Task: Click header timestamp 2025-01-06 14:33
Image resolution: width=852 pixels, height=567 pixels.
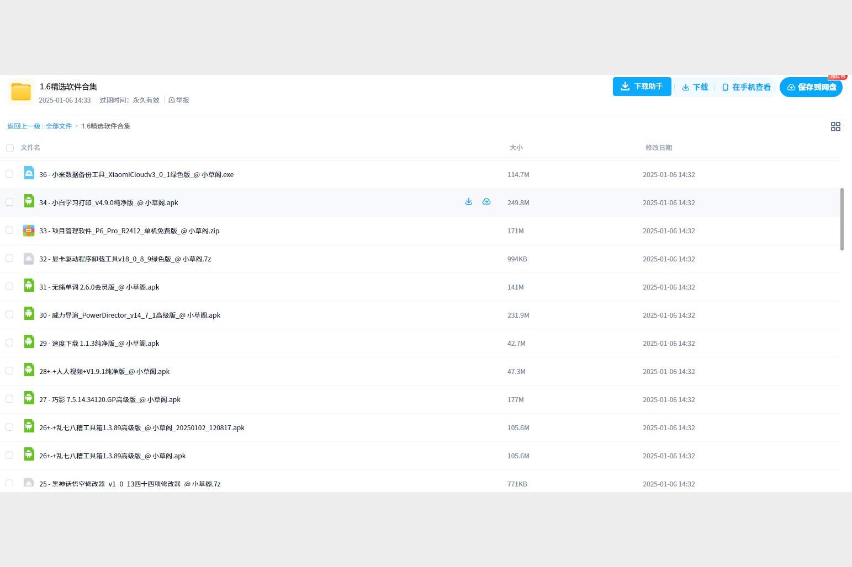Action: tap(65, 100)
